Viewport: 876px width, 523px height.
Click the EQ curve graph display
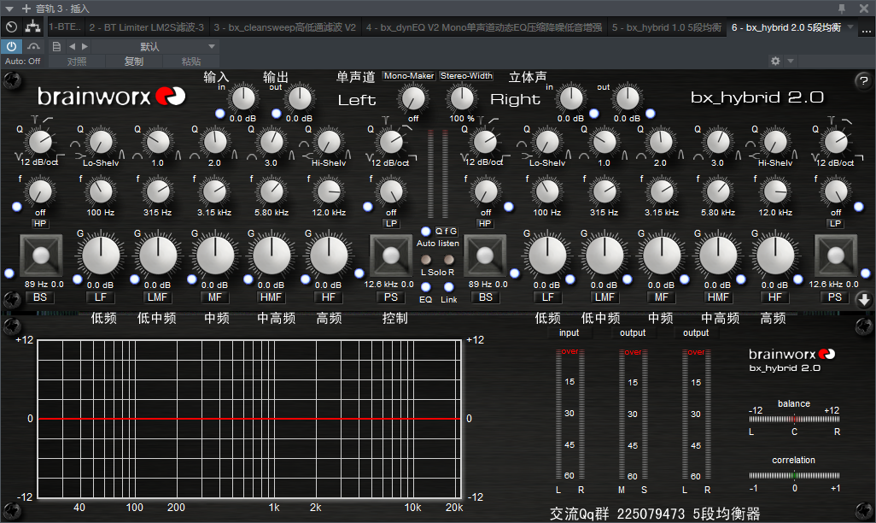(249, 419)
